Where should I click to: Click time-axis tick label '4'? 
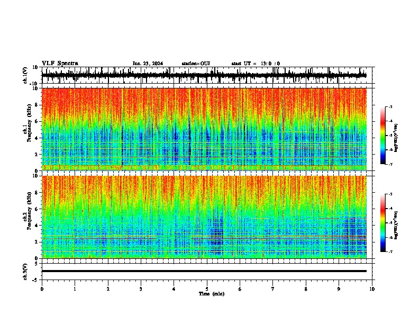coord(174,289)
